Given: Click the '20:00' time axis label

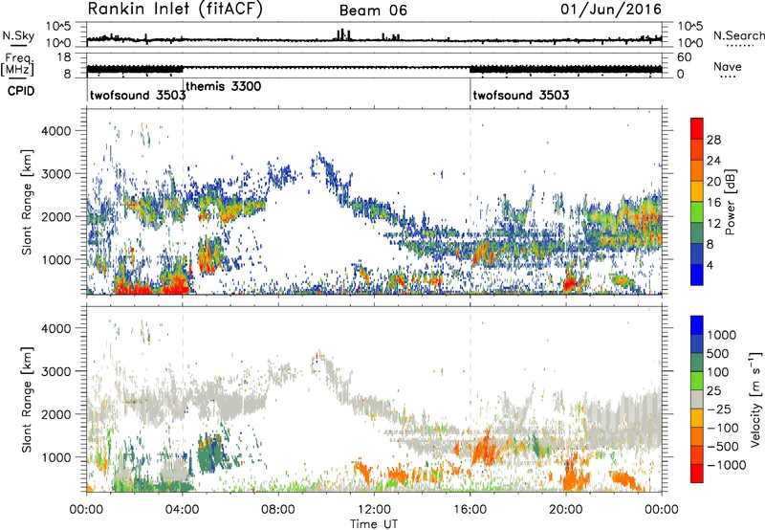Looking at the screenshot, I should coord(566,510).
